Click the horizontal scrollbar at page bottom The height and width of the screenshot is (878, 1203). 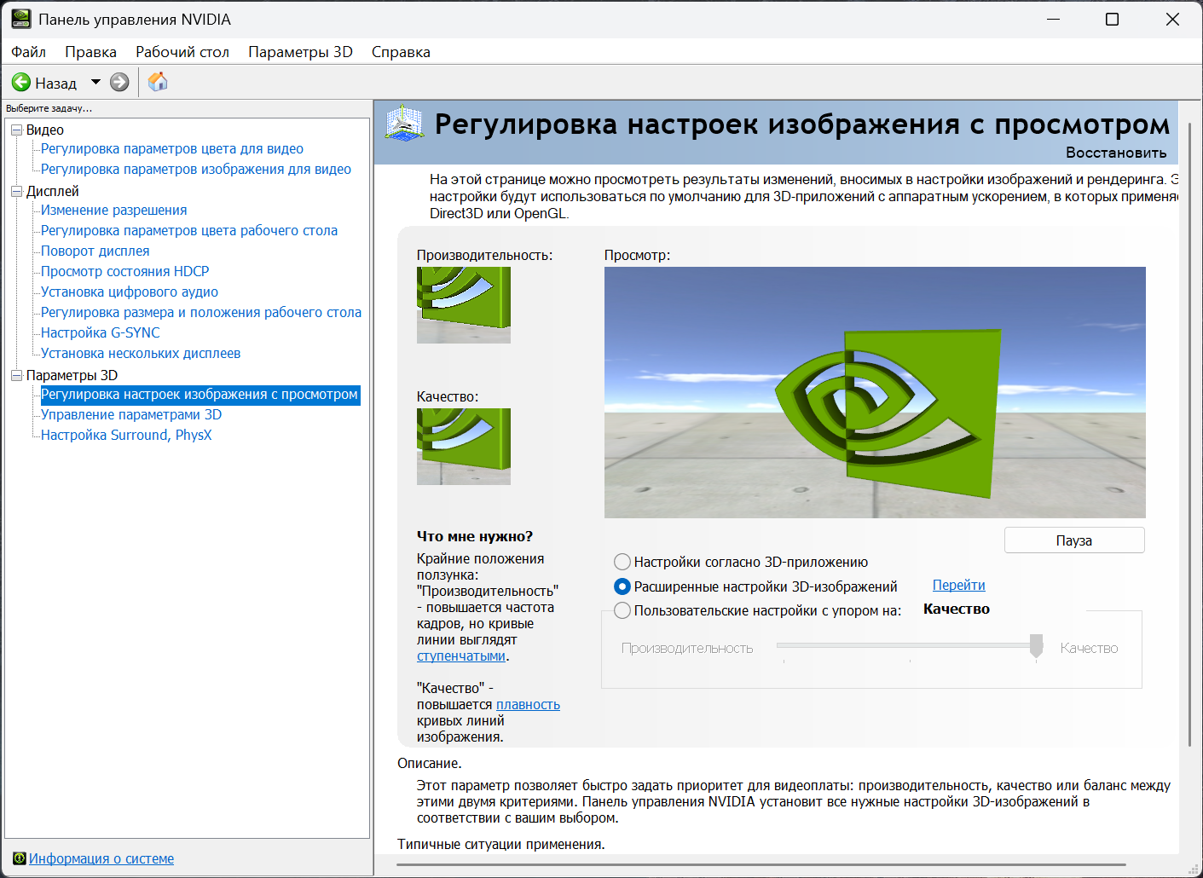click(761, 865)
